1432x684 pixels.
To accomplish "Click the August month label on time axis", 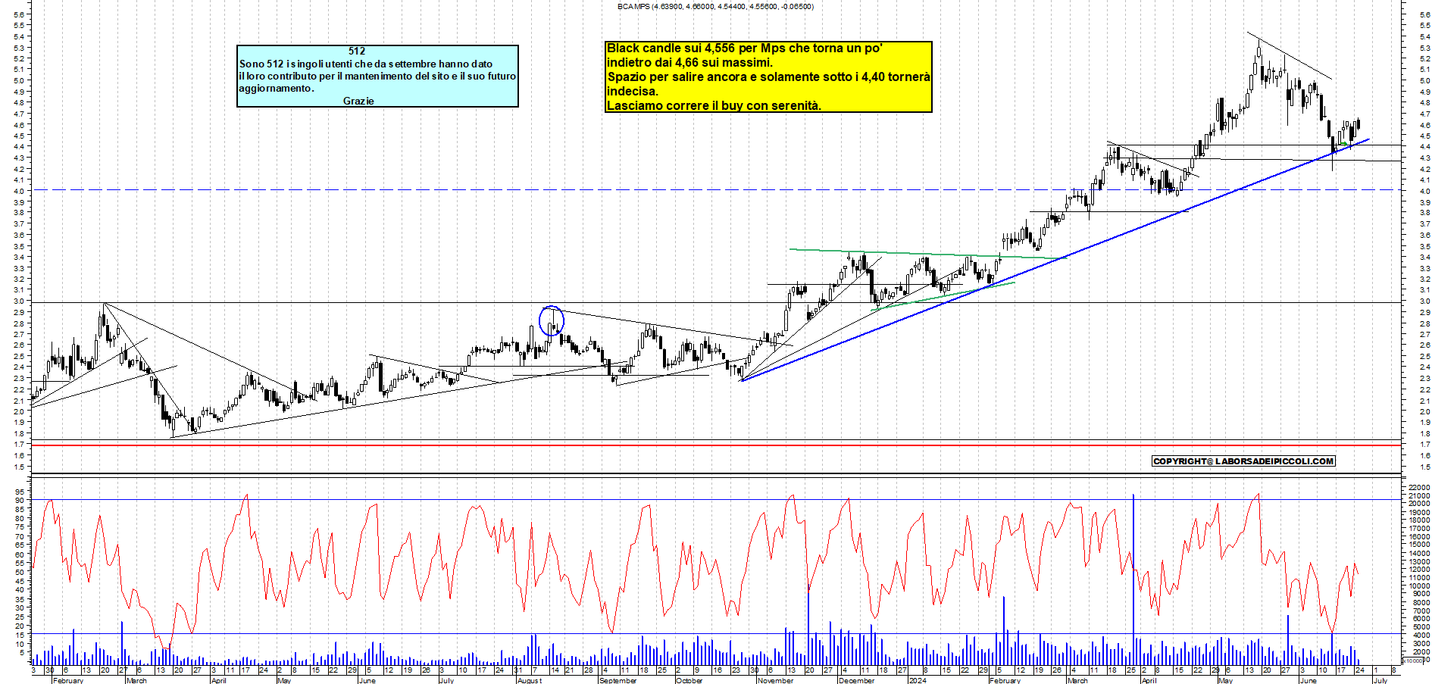I will pos(530,680).
